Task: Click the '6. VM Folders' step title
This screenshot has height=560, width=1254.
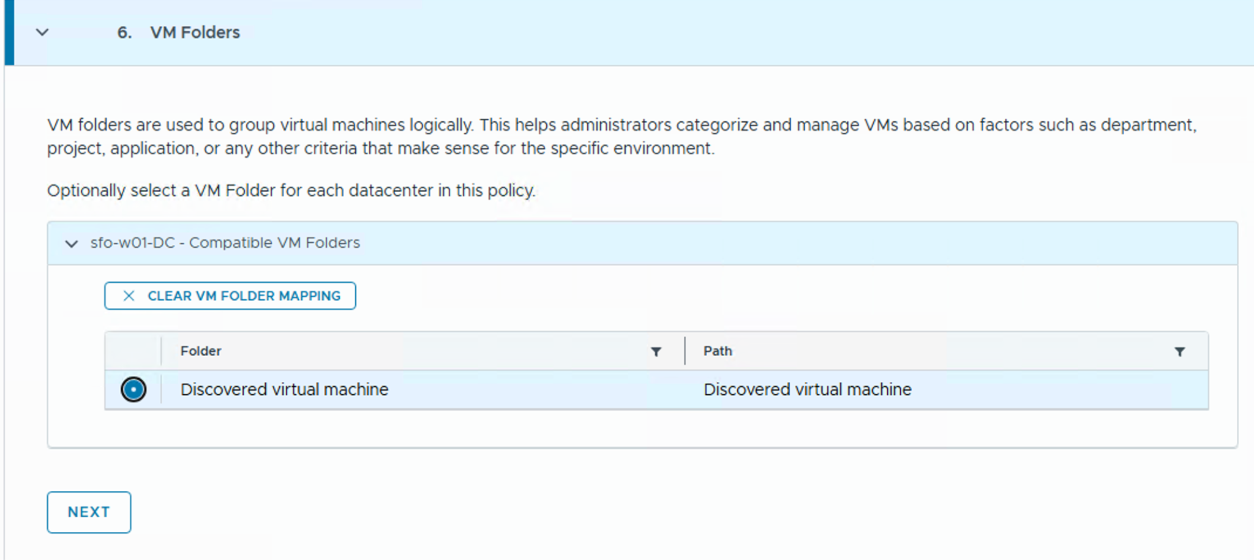Action: (195, 32)
